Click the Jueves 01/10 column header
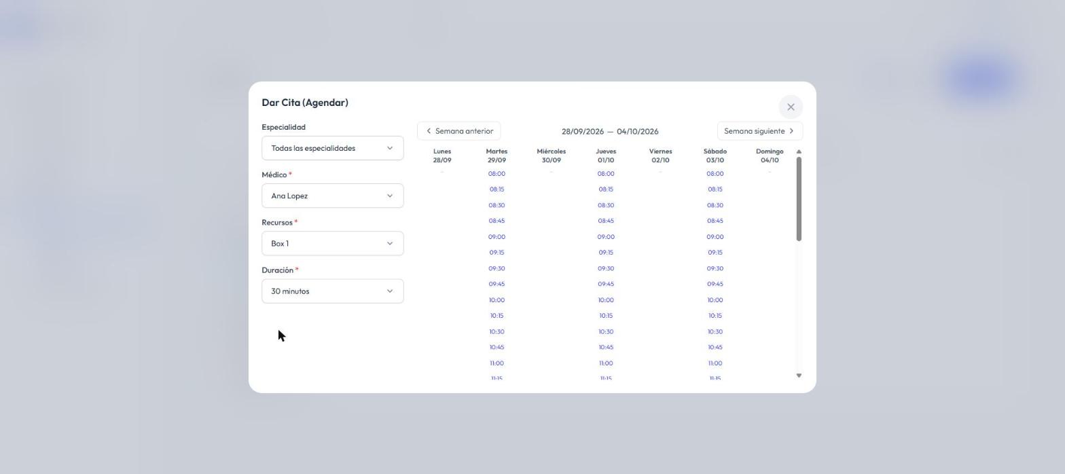 [x=606, y=156]
